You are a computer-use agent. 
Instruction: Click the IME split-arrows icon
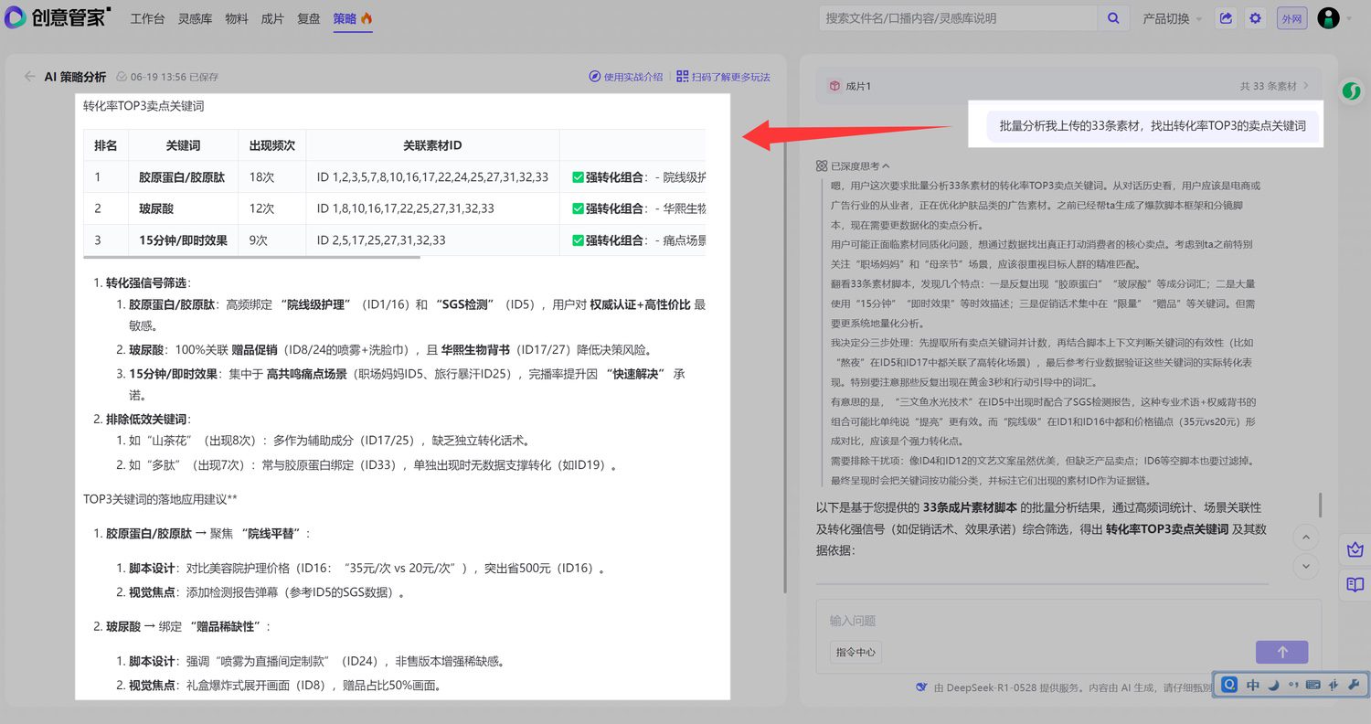click(x=1334, y=685)
